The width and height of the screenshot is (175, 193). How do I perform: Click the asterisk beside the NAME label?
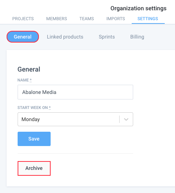(31, 80)
